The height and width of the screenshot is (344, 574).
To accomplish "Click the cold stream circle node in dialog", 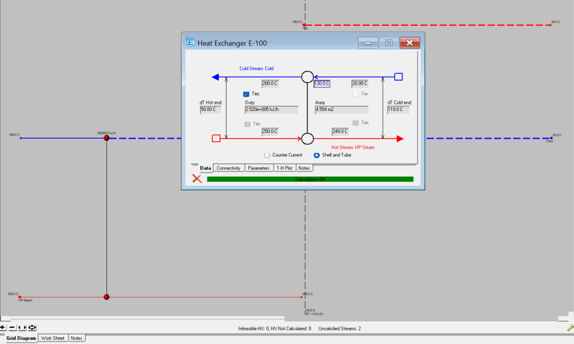I will click(308, 77).
